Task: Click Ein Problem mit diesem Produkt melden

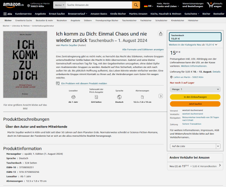Action: pos(84,83)
